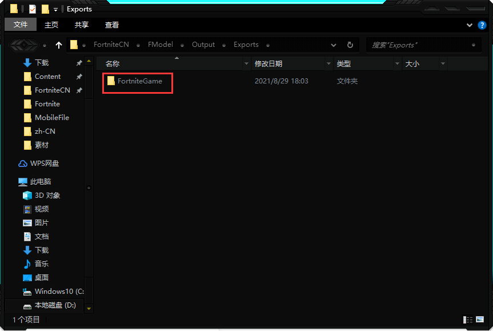Switch to the 查看 ribbon tab

(x=111, y=25)
